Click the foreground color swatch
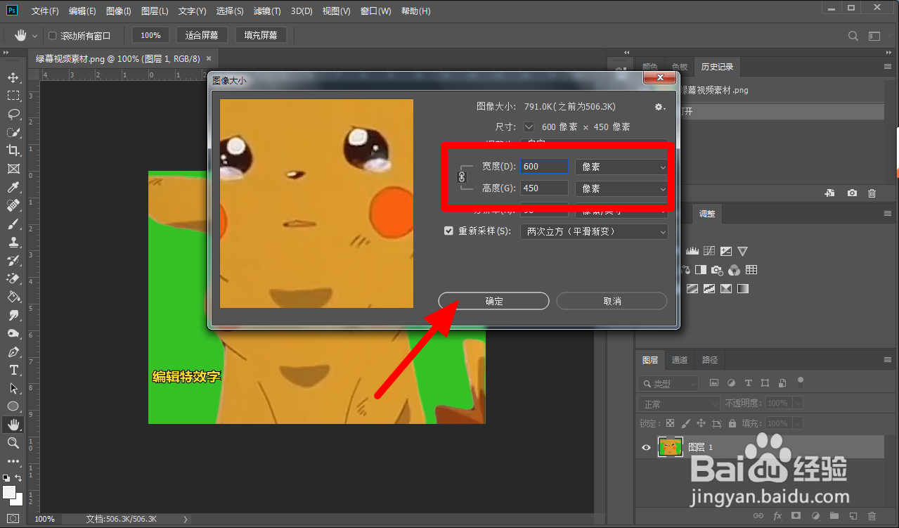Screen dimensions: 899x528 pyautogui.click(x=10, y=492)
